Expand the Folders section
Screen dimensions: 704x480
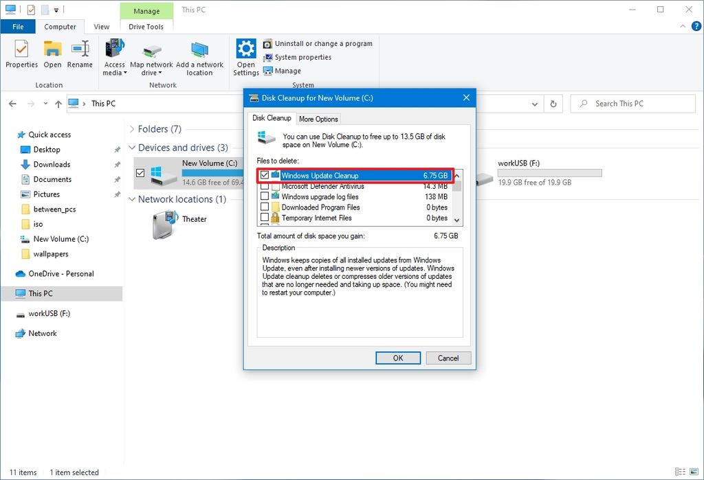click(x=131, y=128)
